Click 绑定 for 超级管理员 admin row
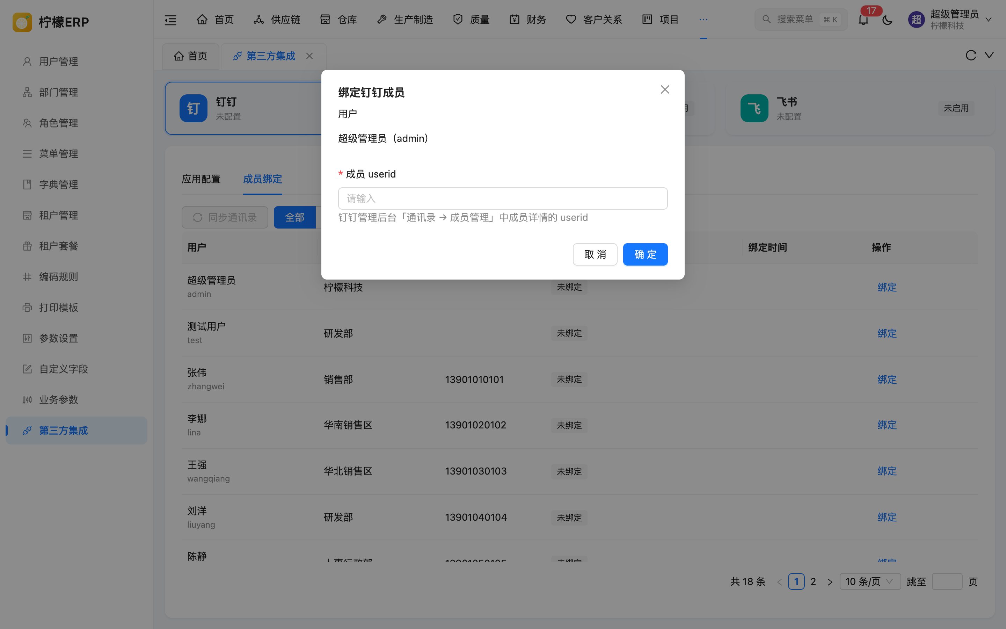Screen dimensions: 1006x629 pos(887,288)
